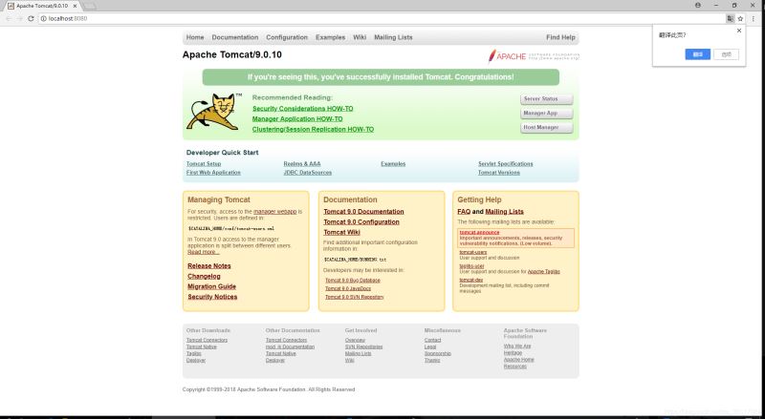Viewport: 765px width, 419px height.
Task: Click the localhost:8080 address bar
Action: pos(381,18)
